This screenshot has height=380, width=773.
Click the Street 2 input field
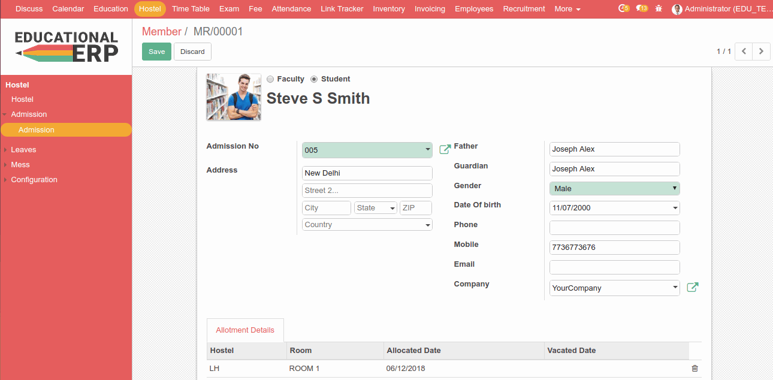[367, 191]
